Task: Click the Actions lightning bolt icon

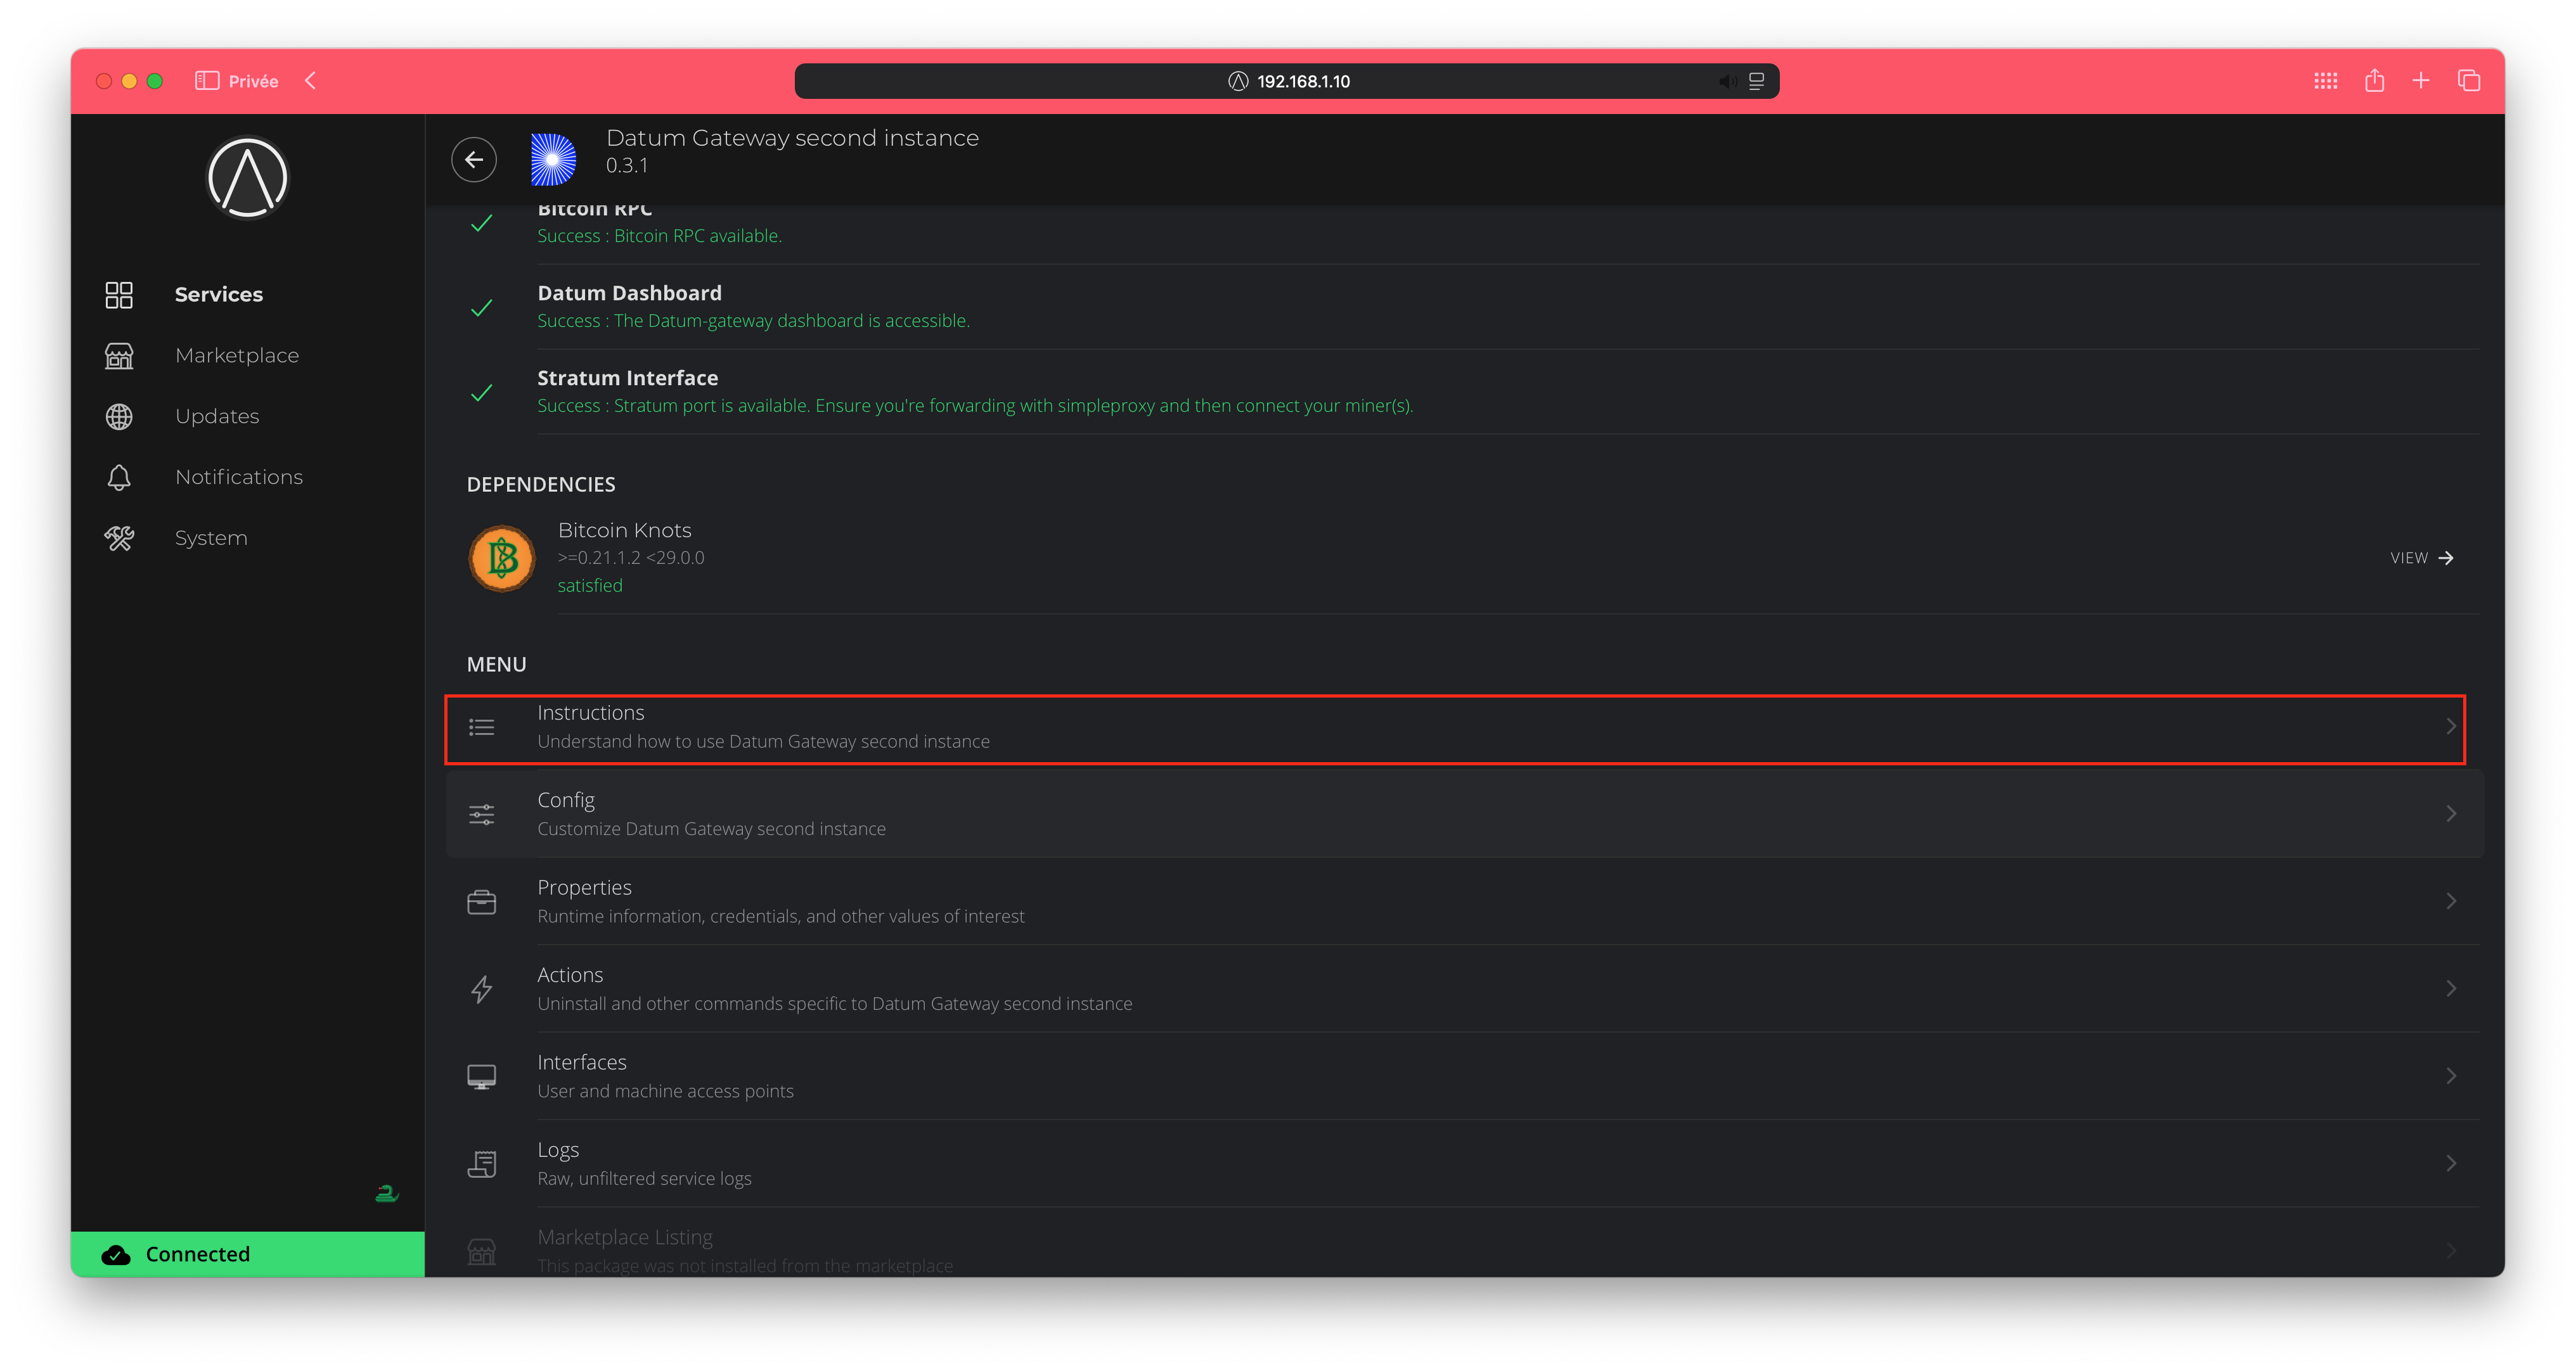Action: point(482,989)
